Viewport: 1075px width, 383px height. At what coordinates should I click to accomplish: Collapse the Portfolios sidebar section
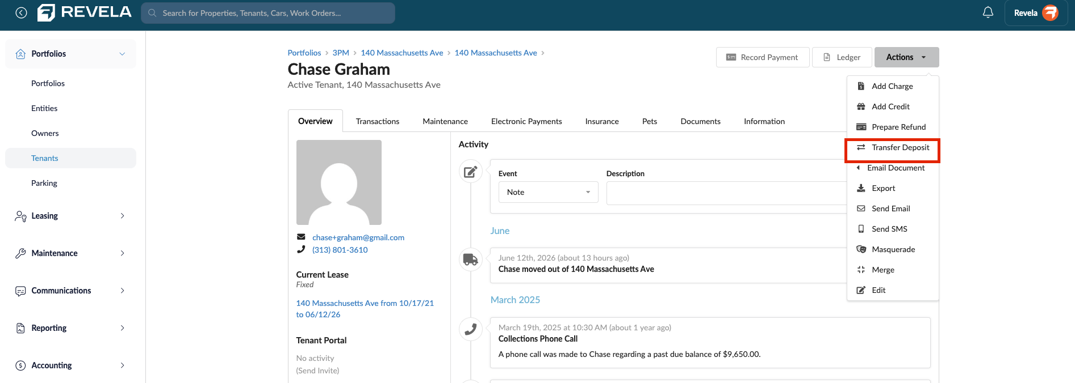[x=122, y=54]
